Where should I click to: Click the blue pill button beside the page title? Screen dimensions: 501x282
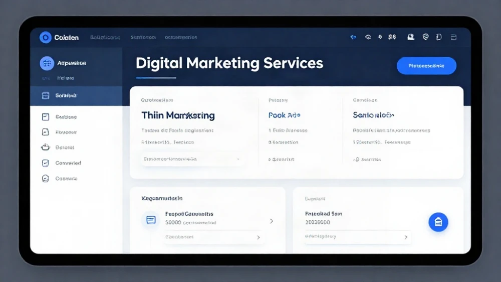426,66
